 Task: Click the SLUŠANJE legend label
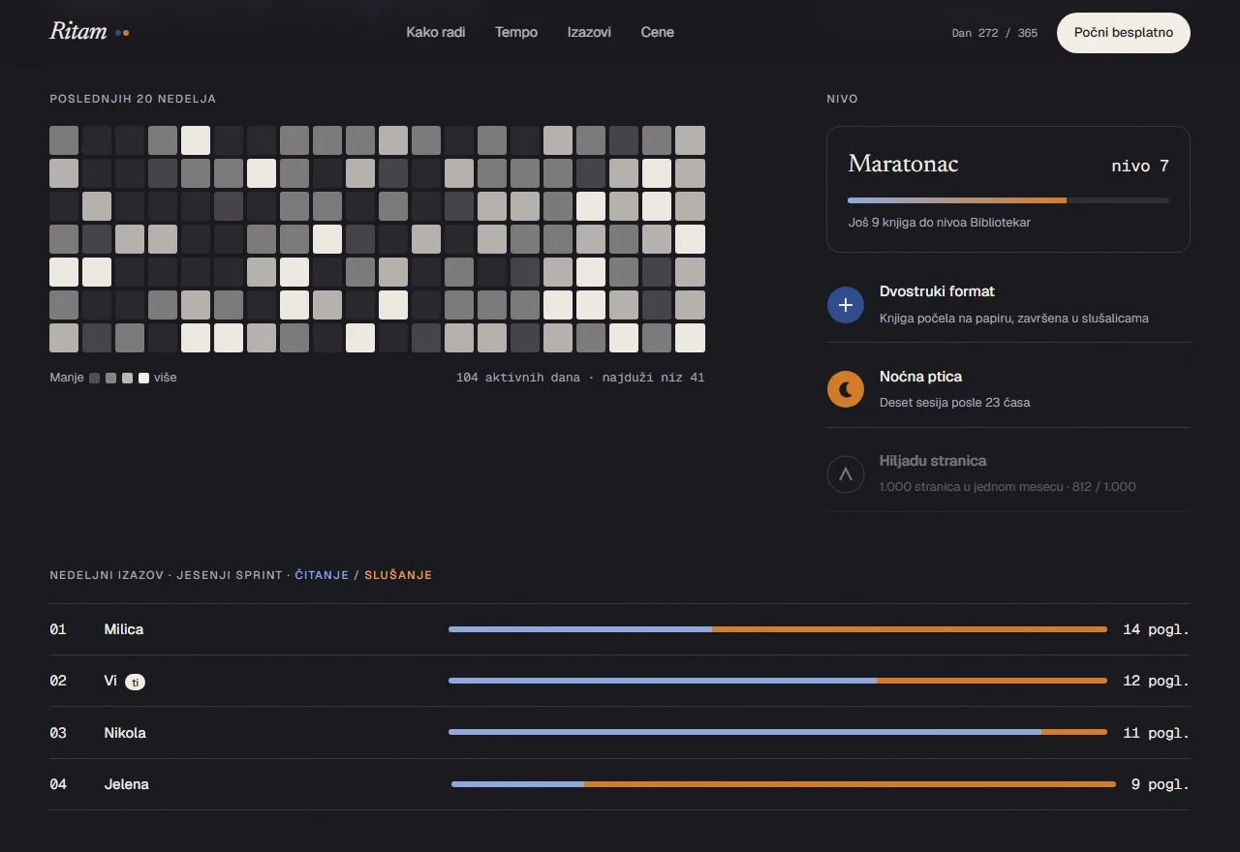point(398,575)
